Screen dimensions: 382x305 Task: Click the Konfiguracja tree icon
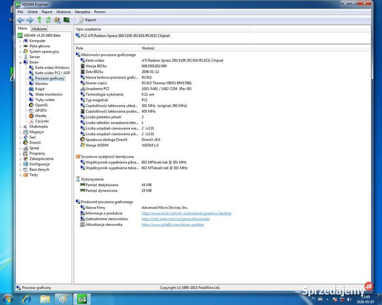[25, 164]
